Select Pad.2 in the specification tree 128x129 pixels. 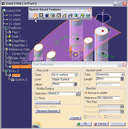click(x=16, y=75)
